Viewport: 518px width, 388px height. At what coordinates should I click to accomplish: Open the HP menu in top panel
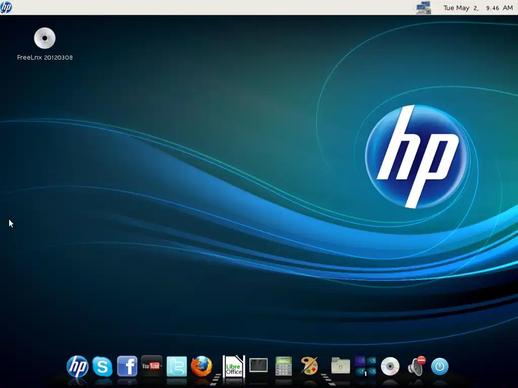coord(6,7)
